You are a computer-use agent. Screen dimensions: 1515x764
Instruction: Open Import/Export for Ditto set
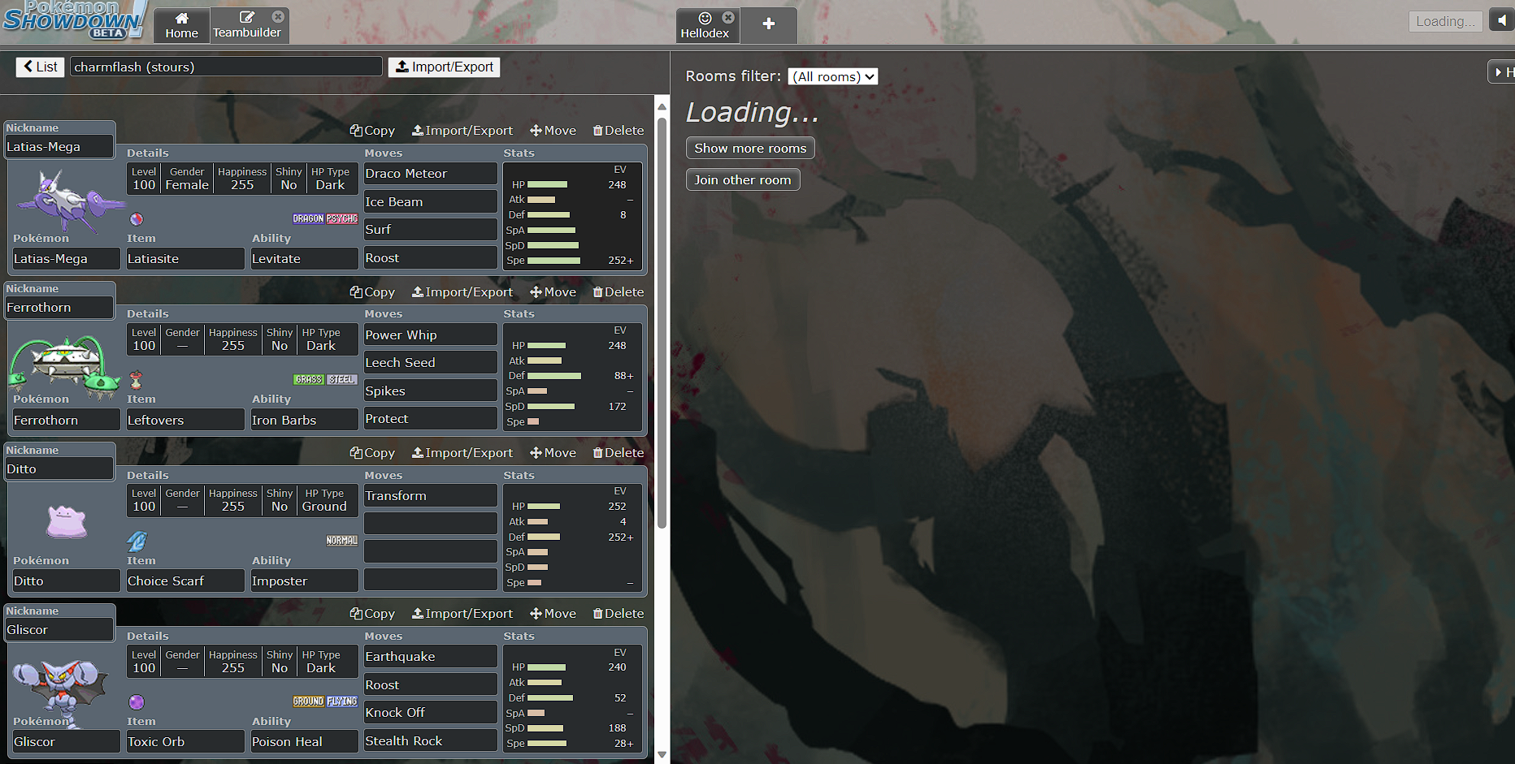coord(462,453)
